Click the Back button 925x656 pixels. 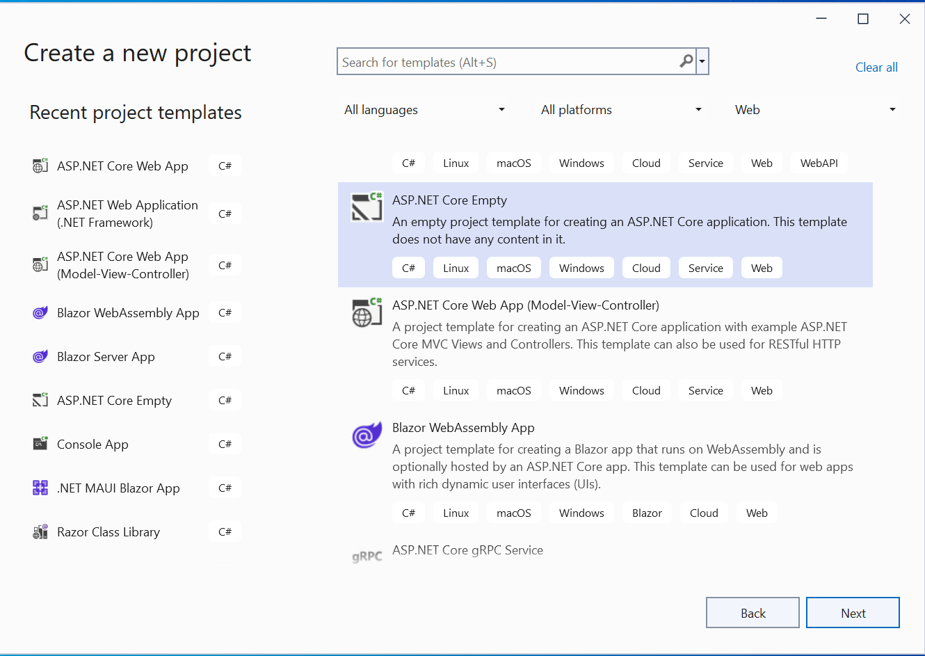coord(753,613)
